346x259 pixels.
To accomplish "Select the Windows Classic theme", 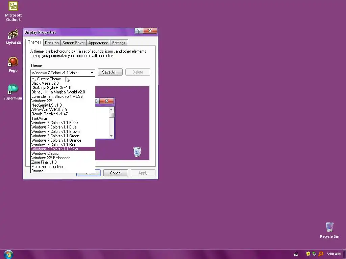I will click(63, 153).
